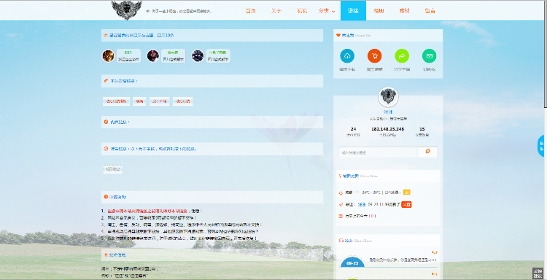Click the orange shopping cart circle icon

[374, 56]
